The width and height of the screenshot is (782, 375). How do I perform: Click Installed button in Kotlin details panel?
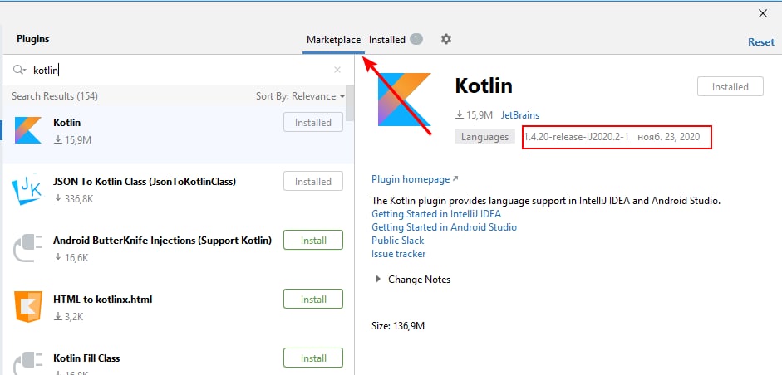point(730,86)
